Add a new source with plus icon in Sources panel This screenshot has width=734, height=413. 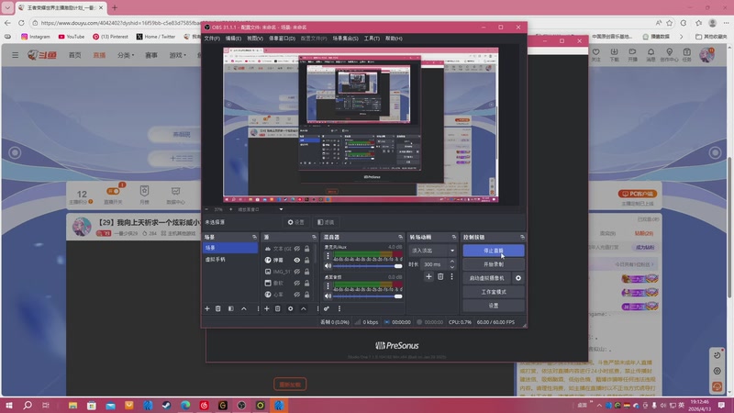click(267, 308)
